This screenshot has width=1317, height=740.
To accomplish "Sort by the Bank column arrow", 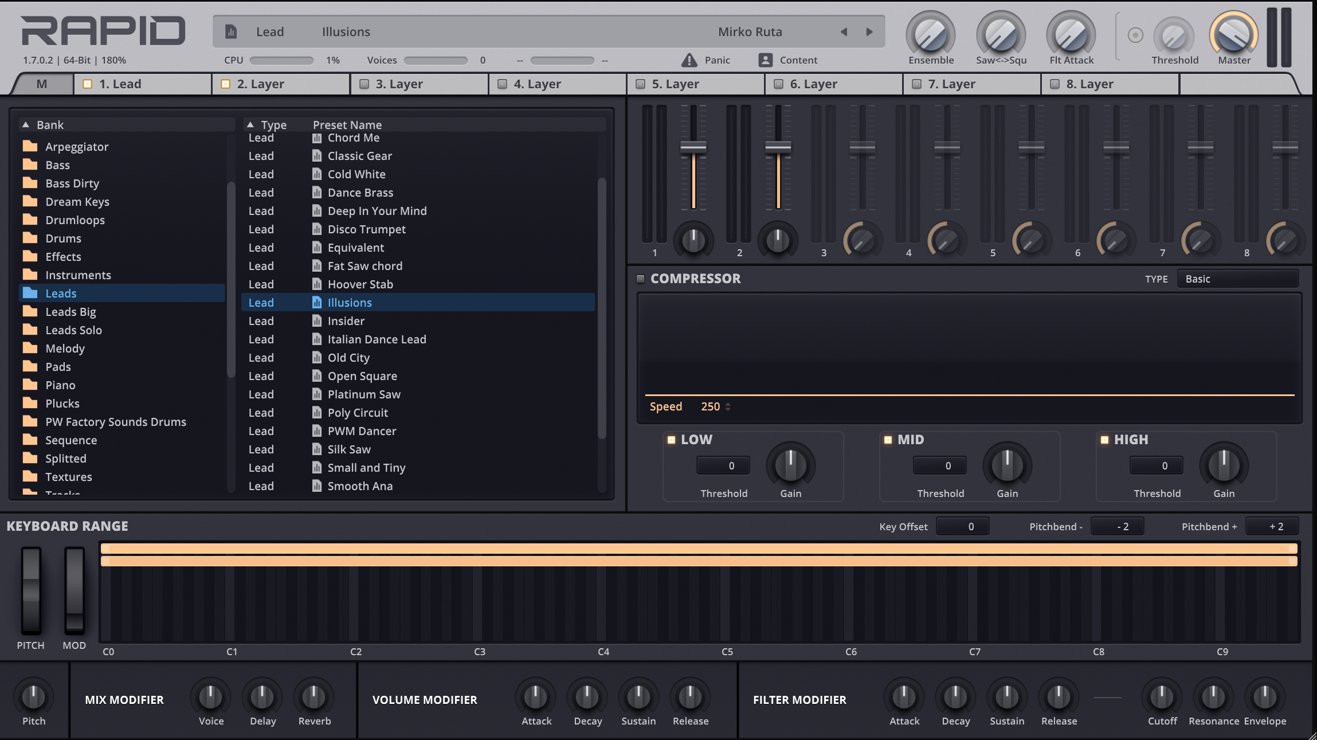I will pos(25,124).
